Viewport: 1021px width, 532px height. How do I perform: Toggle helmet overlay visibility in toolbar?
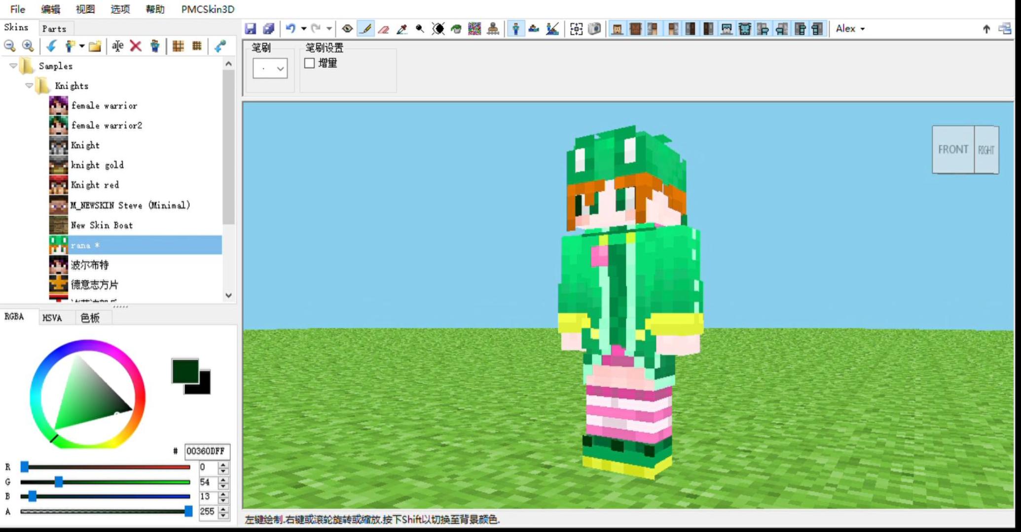726,29
